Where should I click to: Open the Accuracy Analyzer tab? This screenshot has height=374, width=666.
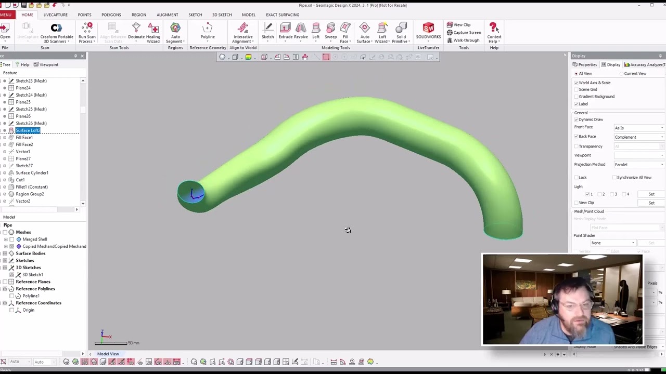point(644,64)
